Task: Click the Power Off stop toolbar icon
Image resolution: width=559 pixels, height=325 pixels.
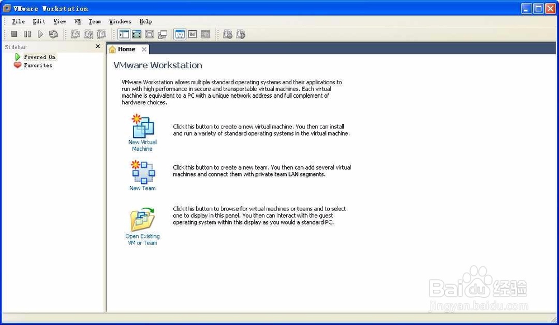Action: (x=15, y=34)
